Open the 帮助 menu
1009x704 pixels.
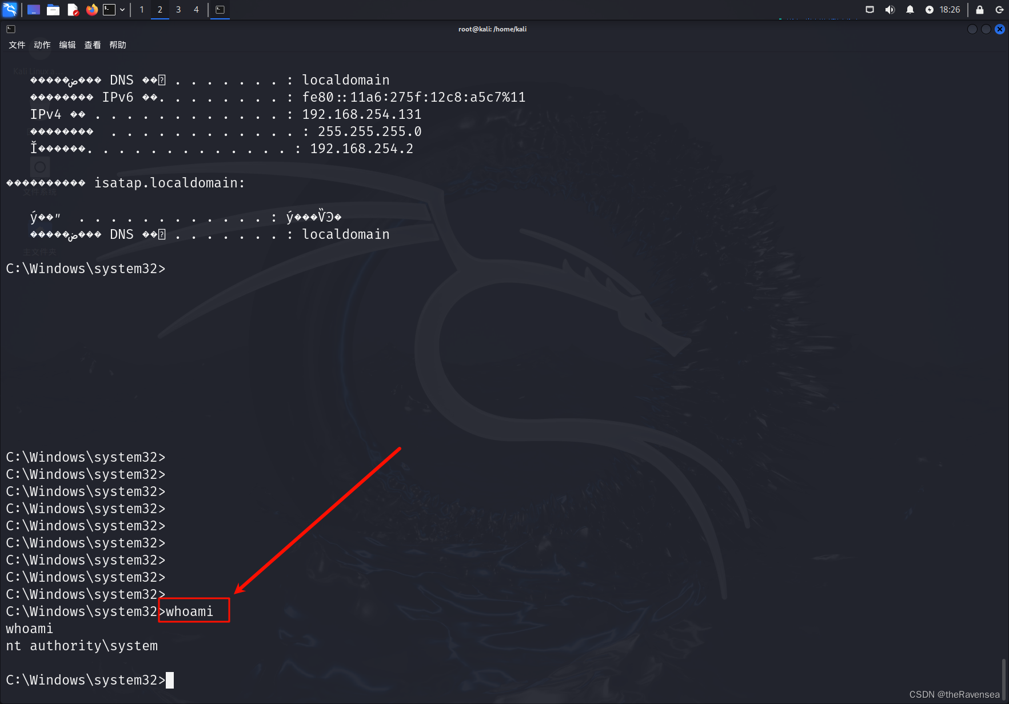[118, 45]
